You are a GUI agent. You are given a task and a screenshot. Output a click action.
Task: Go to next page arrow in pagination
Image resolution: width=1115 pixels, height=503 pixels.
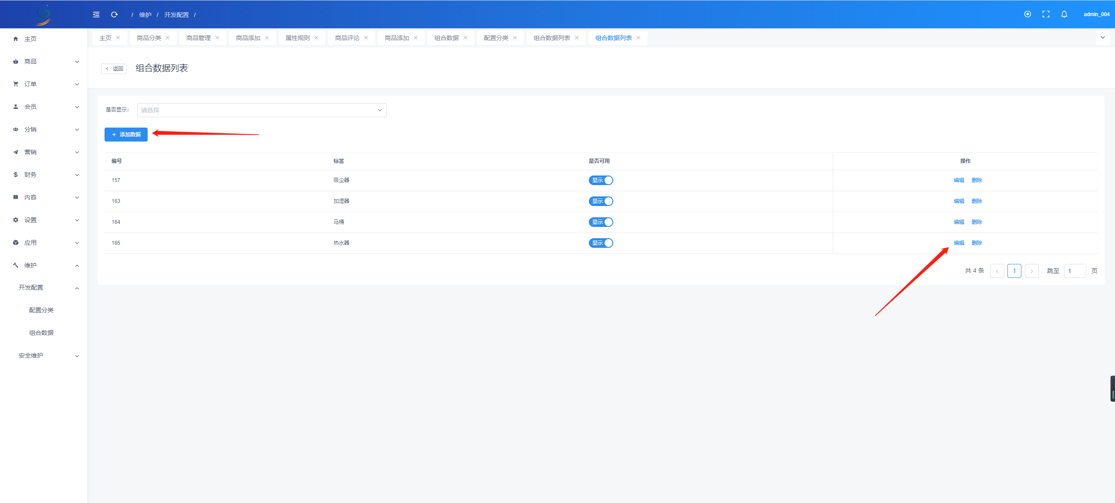(x=1032, y=271)
